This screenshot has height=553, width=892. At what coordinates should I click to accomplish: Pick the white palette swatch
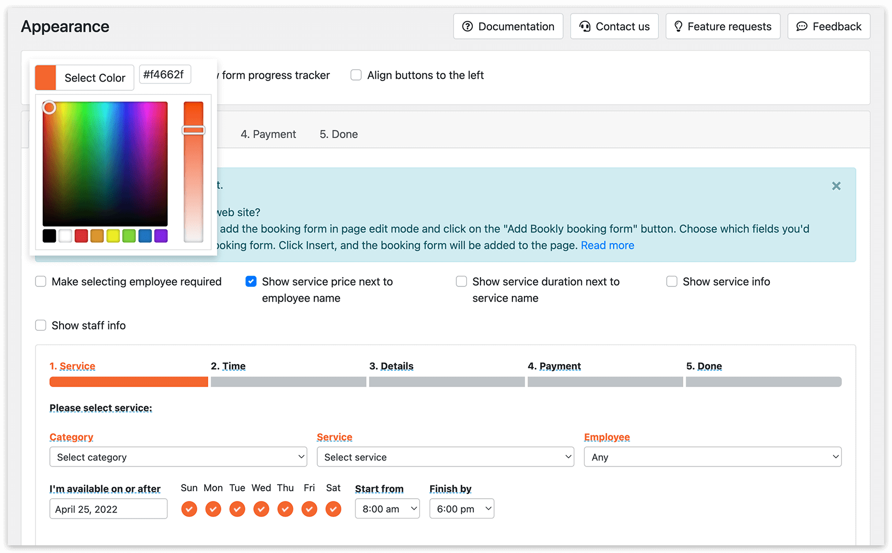coord(65,236)
